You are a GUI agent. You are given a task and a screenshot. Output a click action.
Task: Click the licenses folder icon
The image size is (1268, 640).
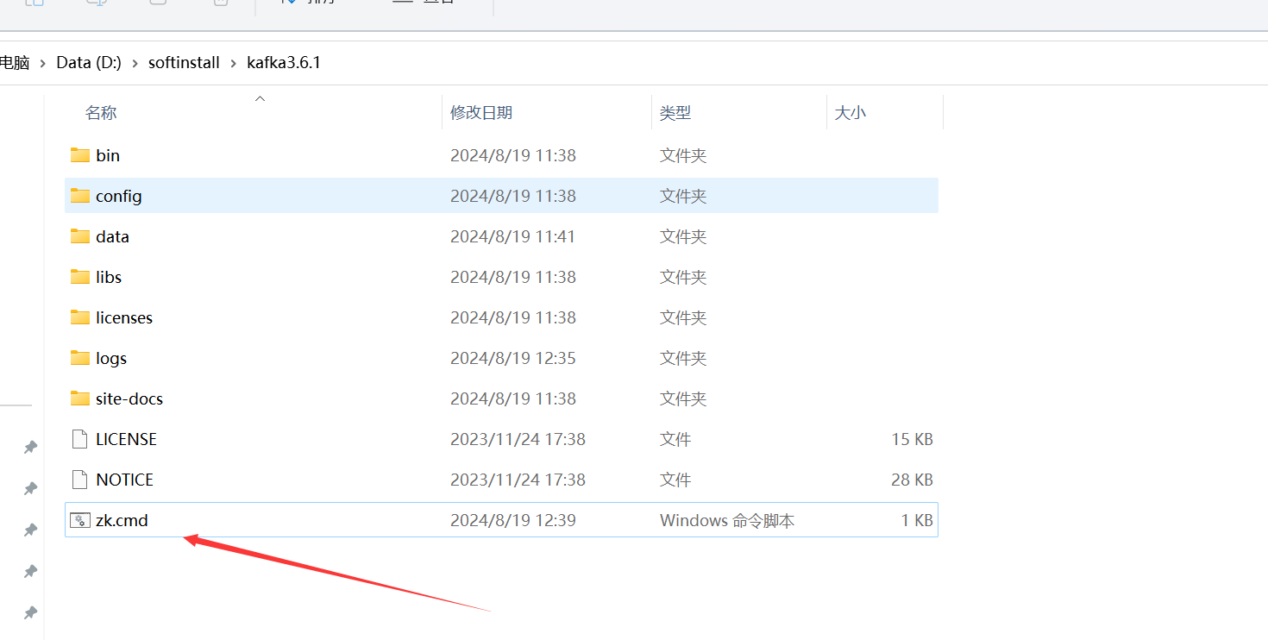coord(80,317)
